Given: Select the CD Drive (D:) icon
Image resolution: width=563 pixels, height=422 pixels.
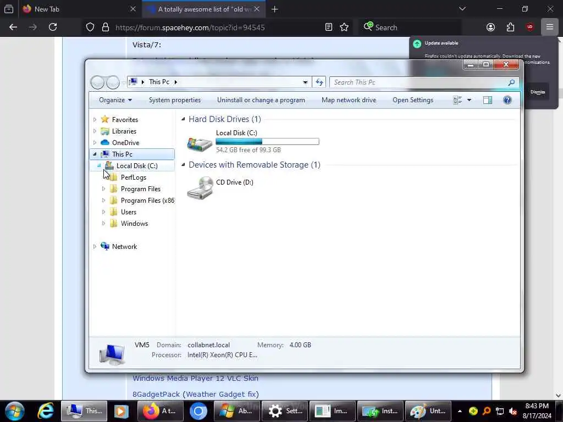Looking at the screenshot, I should point(200,188).
